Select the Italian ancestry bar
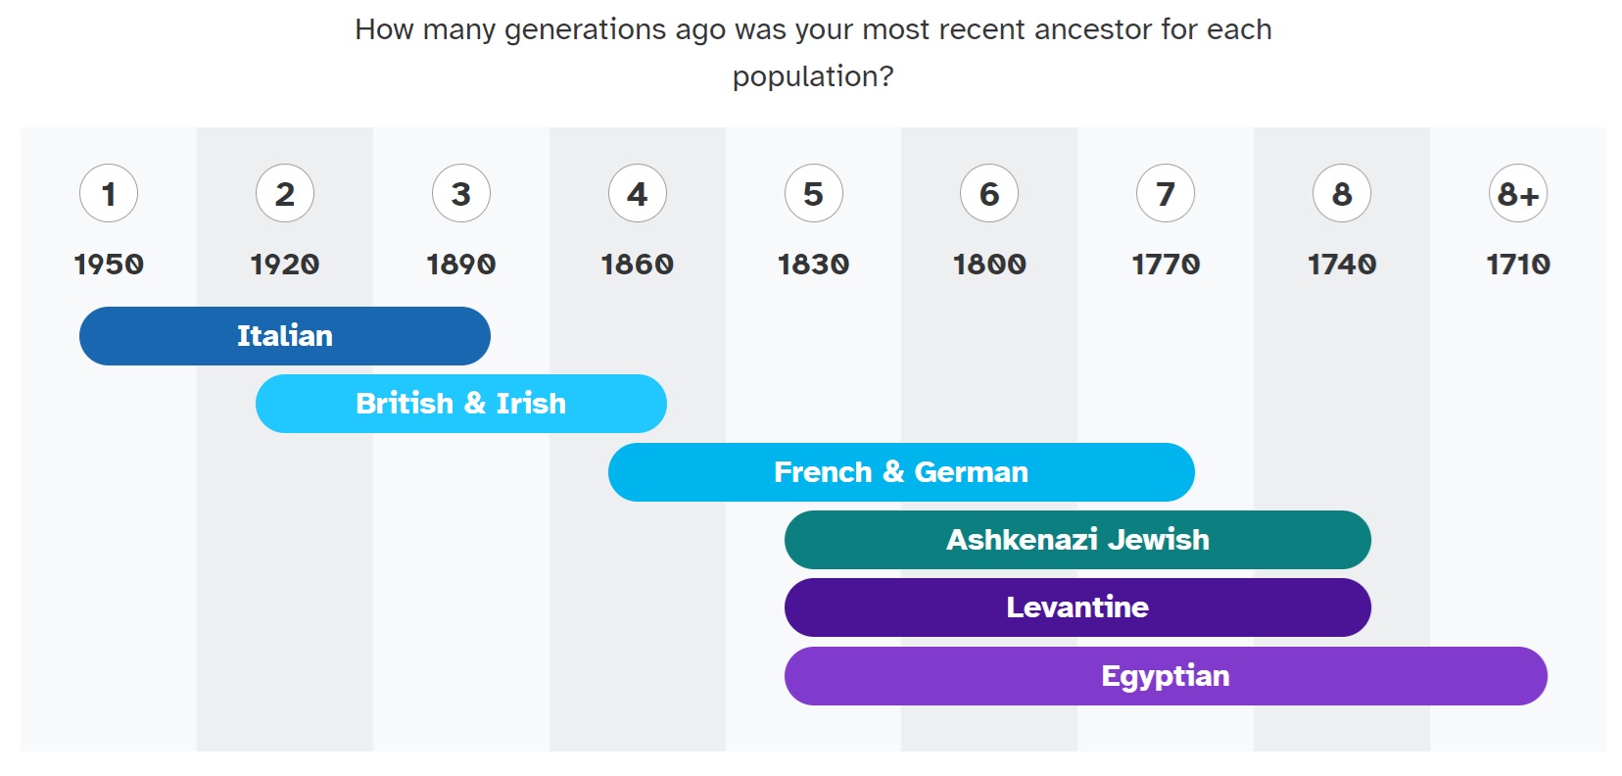 click(x=285, y=336)
